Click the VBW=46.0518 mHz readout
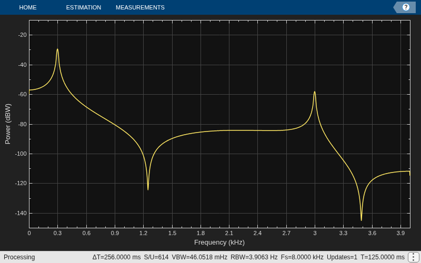 click(199, 257)
